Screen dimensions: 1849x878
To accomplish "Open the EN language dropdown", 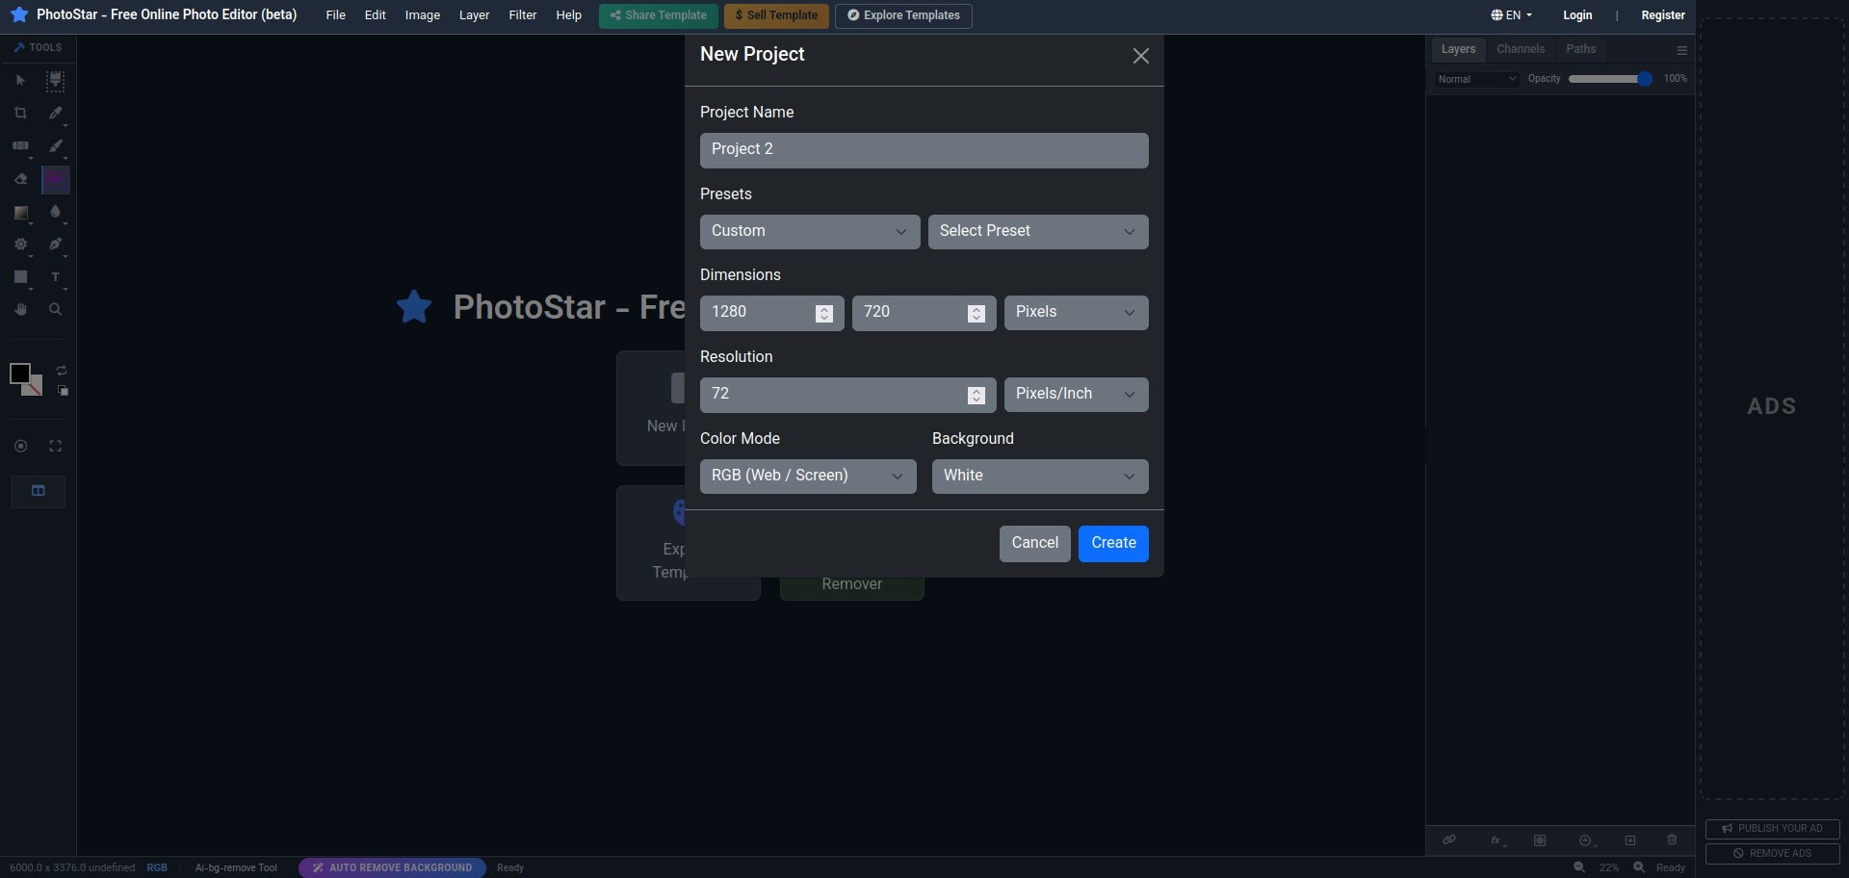I will (x=1511, y=14).
